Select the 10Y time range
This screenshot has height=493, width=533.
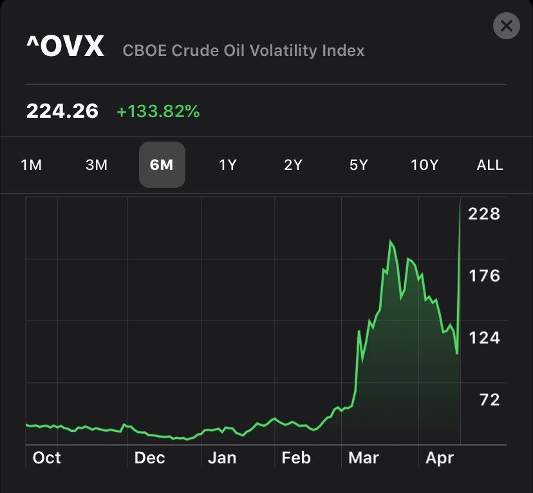click(x=424, y=165)
